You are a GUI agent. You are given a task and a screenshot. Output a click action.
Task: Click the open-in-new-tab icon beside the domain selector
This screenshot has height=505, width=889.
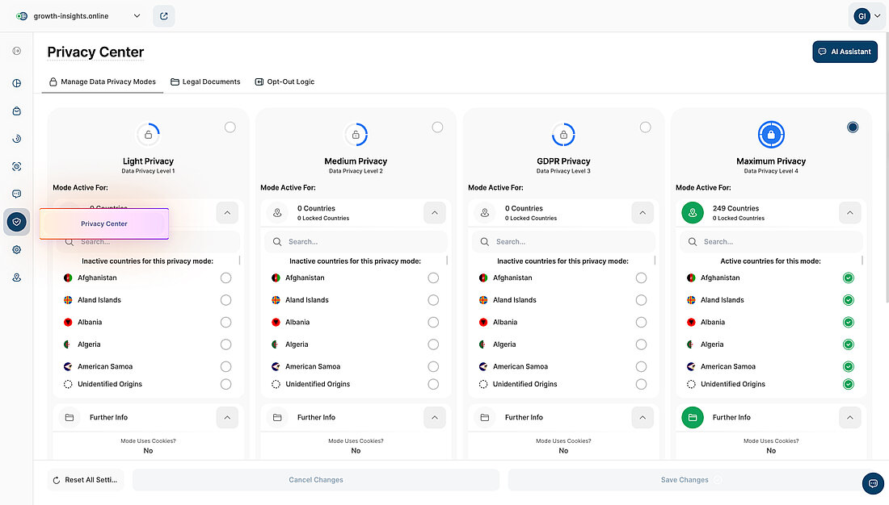(164, 15)
